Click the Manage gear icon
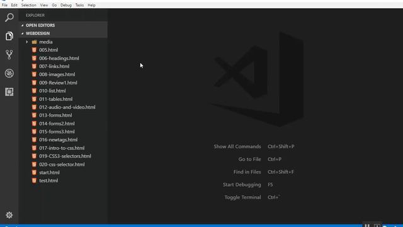Image resolution: width=403 pixels, height=227 pixels. point(9,215)
